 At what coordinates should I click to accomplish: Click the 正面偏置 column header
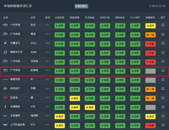[59, 18]
